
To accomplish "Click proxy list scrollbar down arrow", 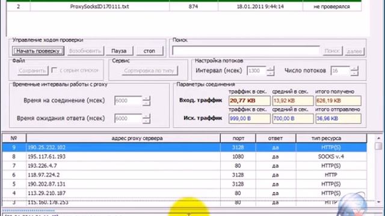I will 378,202.
